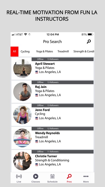This screenshot has width=105, height=187.
Task: Tap Jenn Ford's name
Action: [x=42, y=110]
